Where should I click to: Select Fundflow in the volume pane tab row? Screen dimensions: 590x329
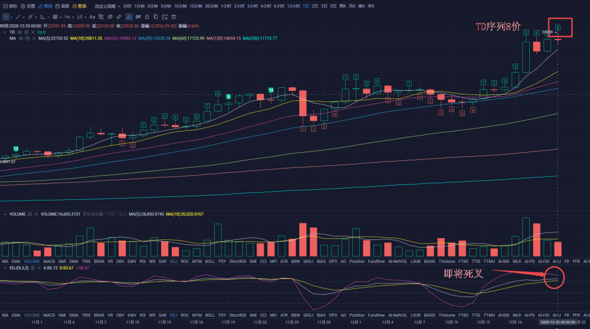[x=376, y=261]
